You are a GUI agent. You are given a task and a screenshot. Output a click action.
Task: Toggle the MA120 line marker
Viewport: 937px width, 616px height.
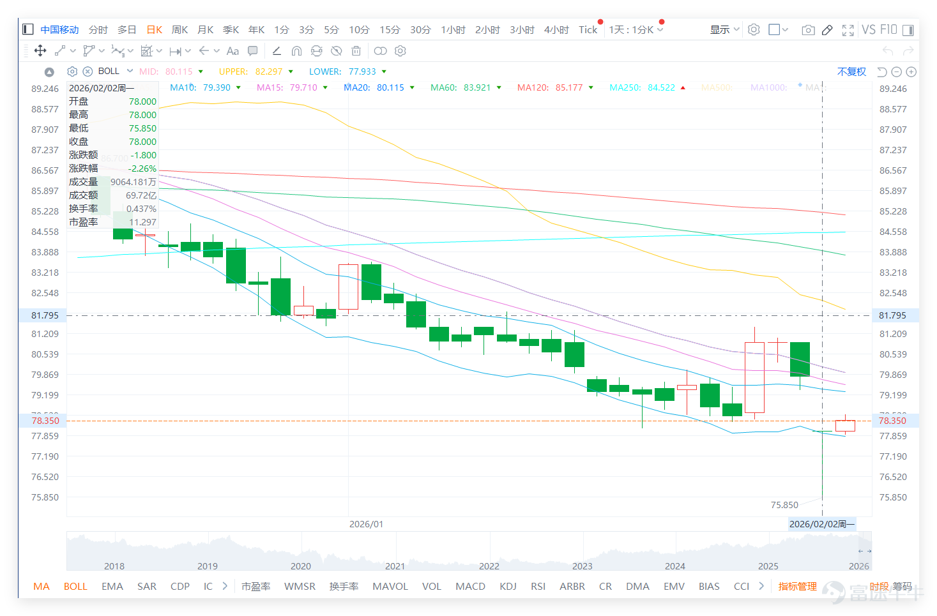(591, 87)
